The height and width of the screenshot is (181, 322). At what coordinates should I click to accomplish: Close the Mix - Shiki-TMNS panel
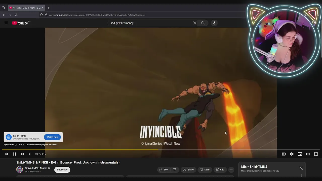(x=301, y=168)
